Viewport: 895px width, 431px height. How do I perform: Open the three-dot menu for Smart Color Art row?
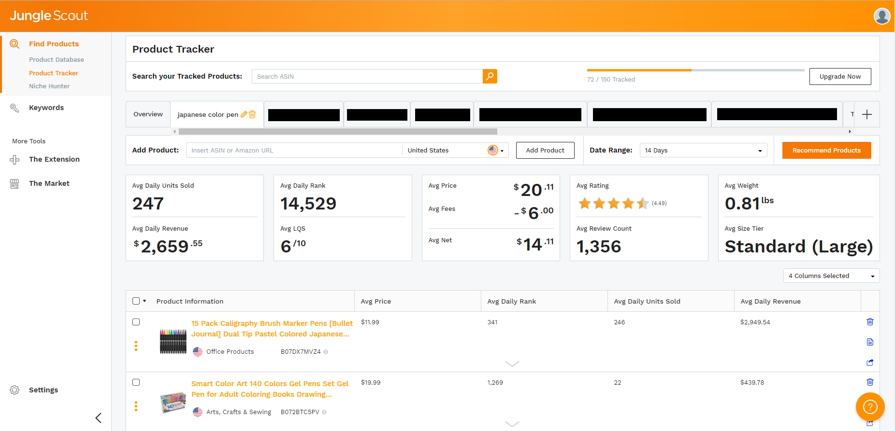click(136, 406)
